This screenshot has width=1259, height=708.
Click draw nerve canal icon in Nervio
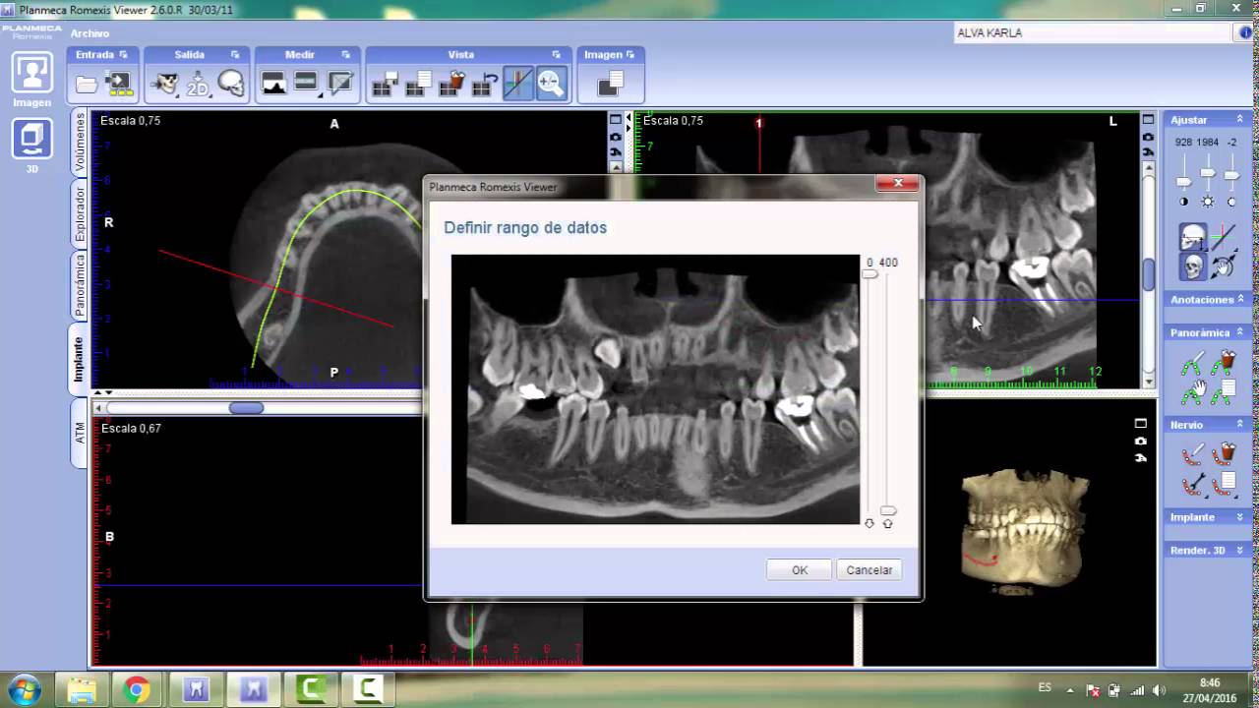(x=1192, y=455)
